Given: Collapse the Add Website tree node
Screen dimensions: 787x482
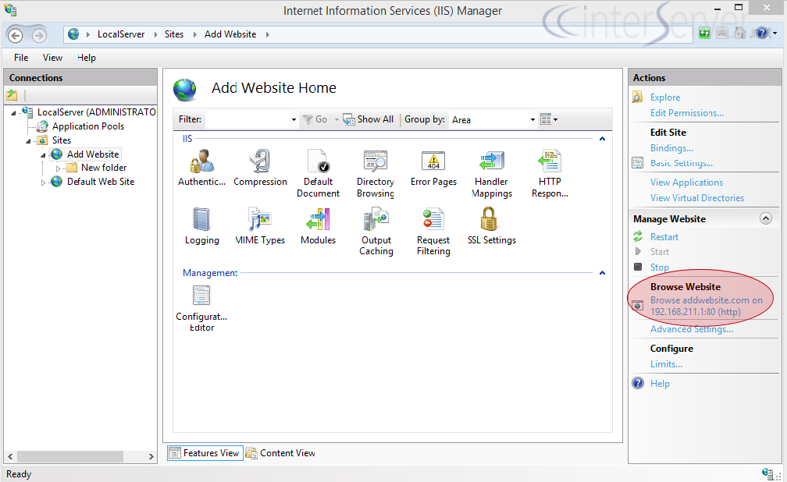Looking at the screenshot, I should pos(43,155).
